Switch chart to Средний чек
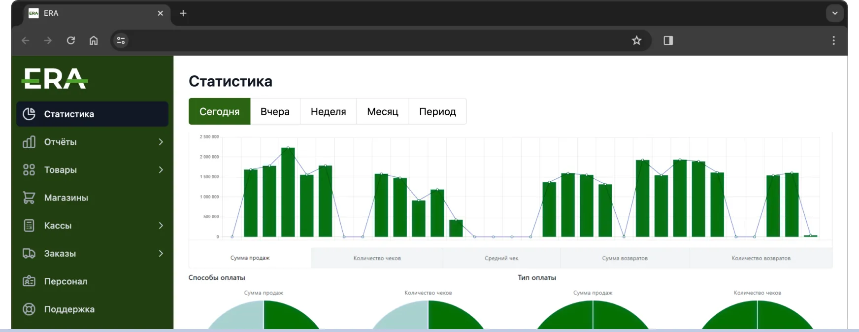 click(x=501, y=258)
